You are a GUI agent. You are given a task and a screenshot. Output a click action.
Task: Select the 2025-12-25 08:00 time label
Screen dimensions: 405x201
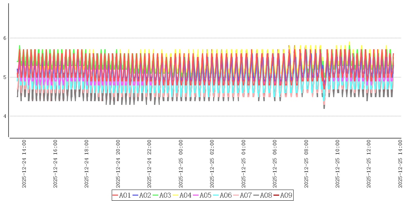click(306, 164)
